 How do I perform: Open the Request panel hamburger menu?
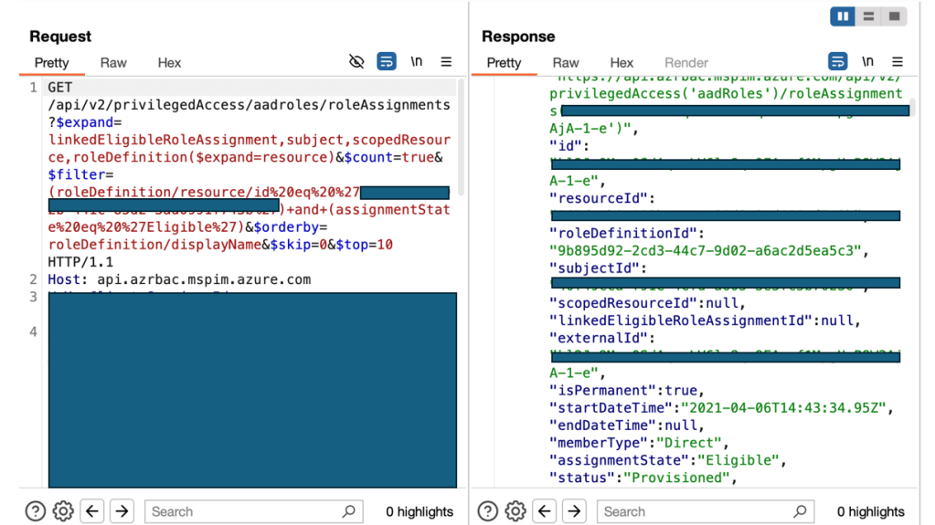click(x=446, y=62)
